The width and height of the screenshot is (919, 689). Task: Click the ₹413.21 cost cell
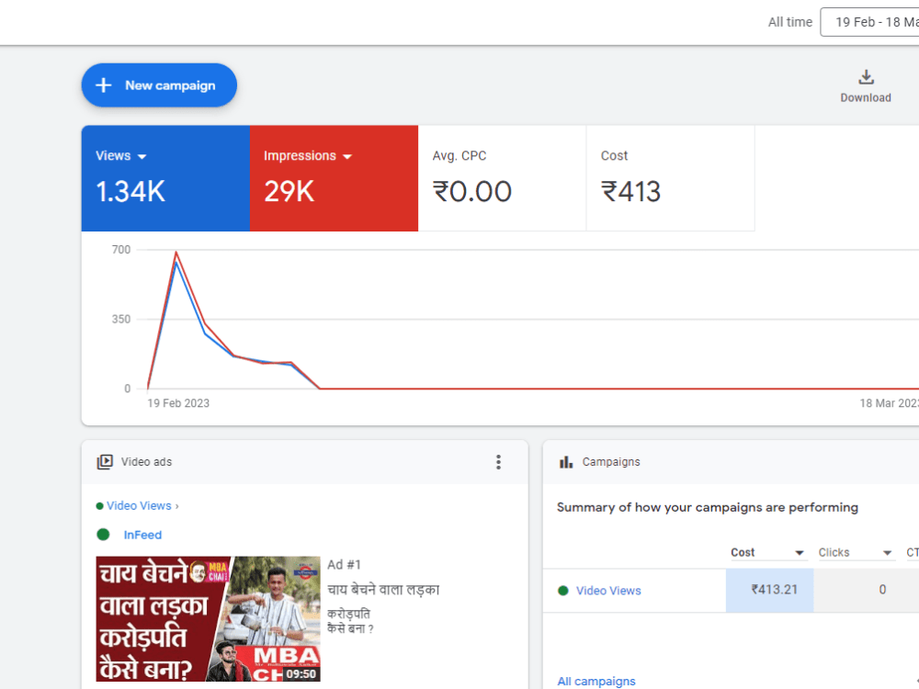769,590
